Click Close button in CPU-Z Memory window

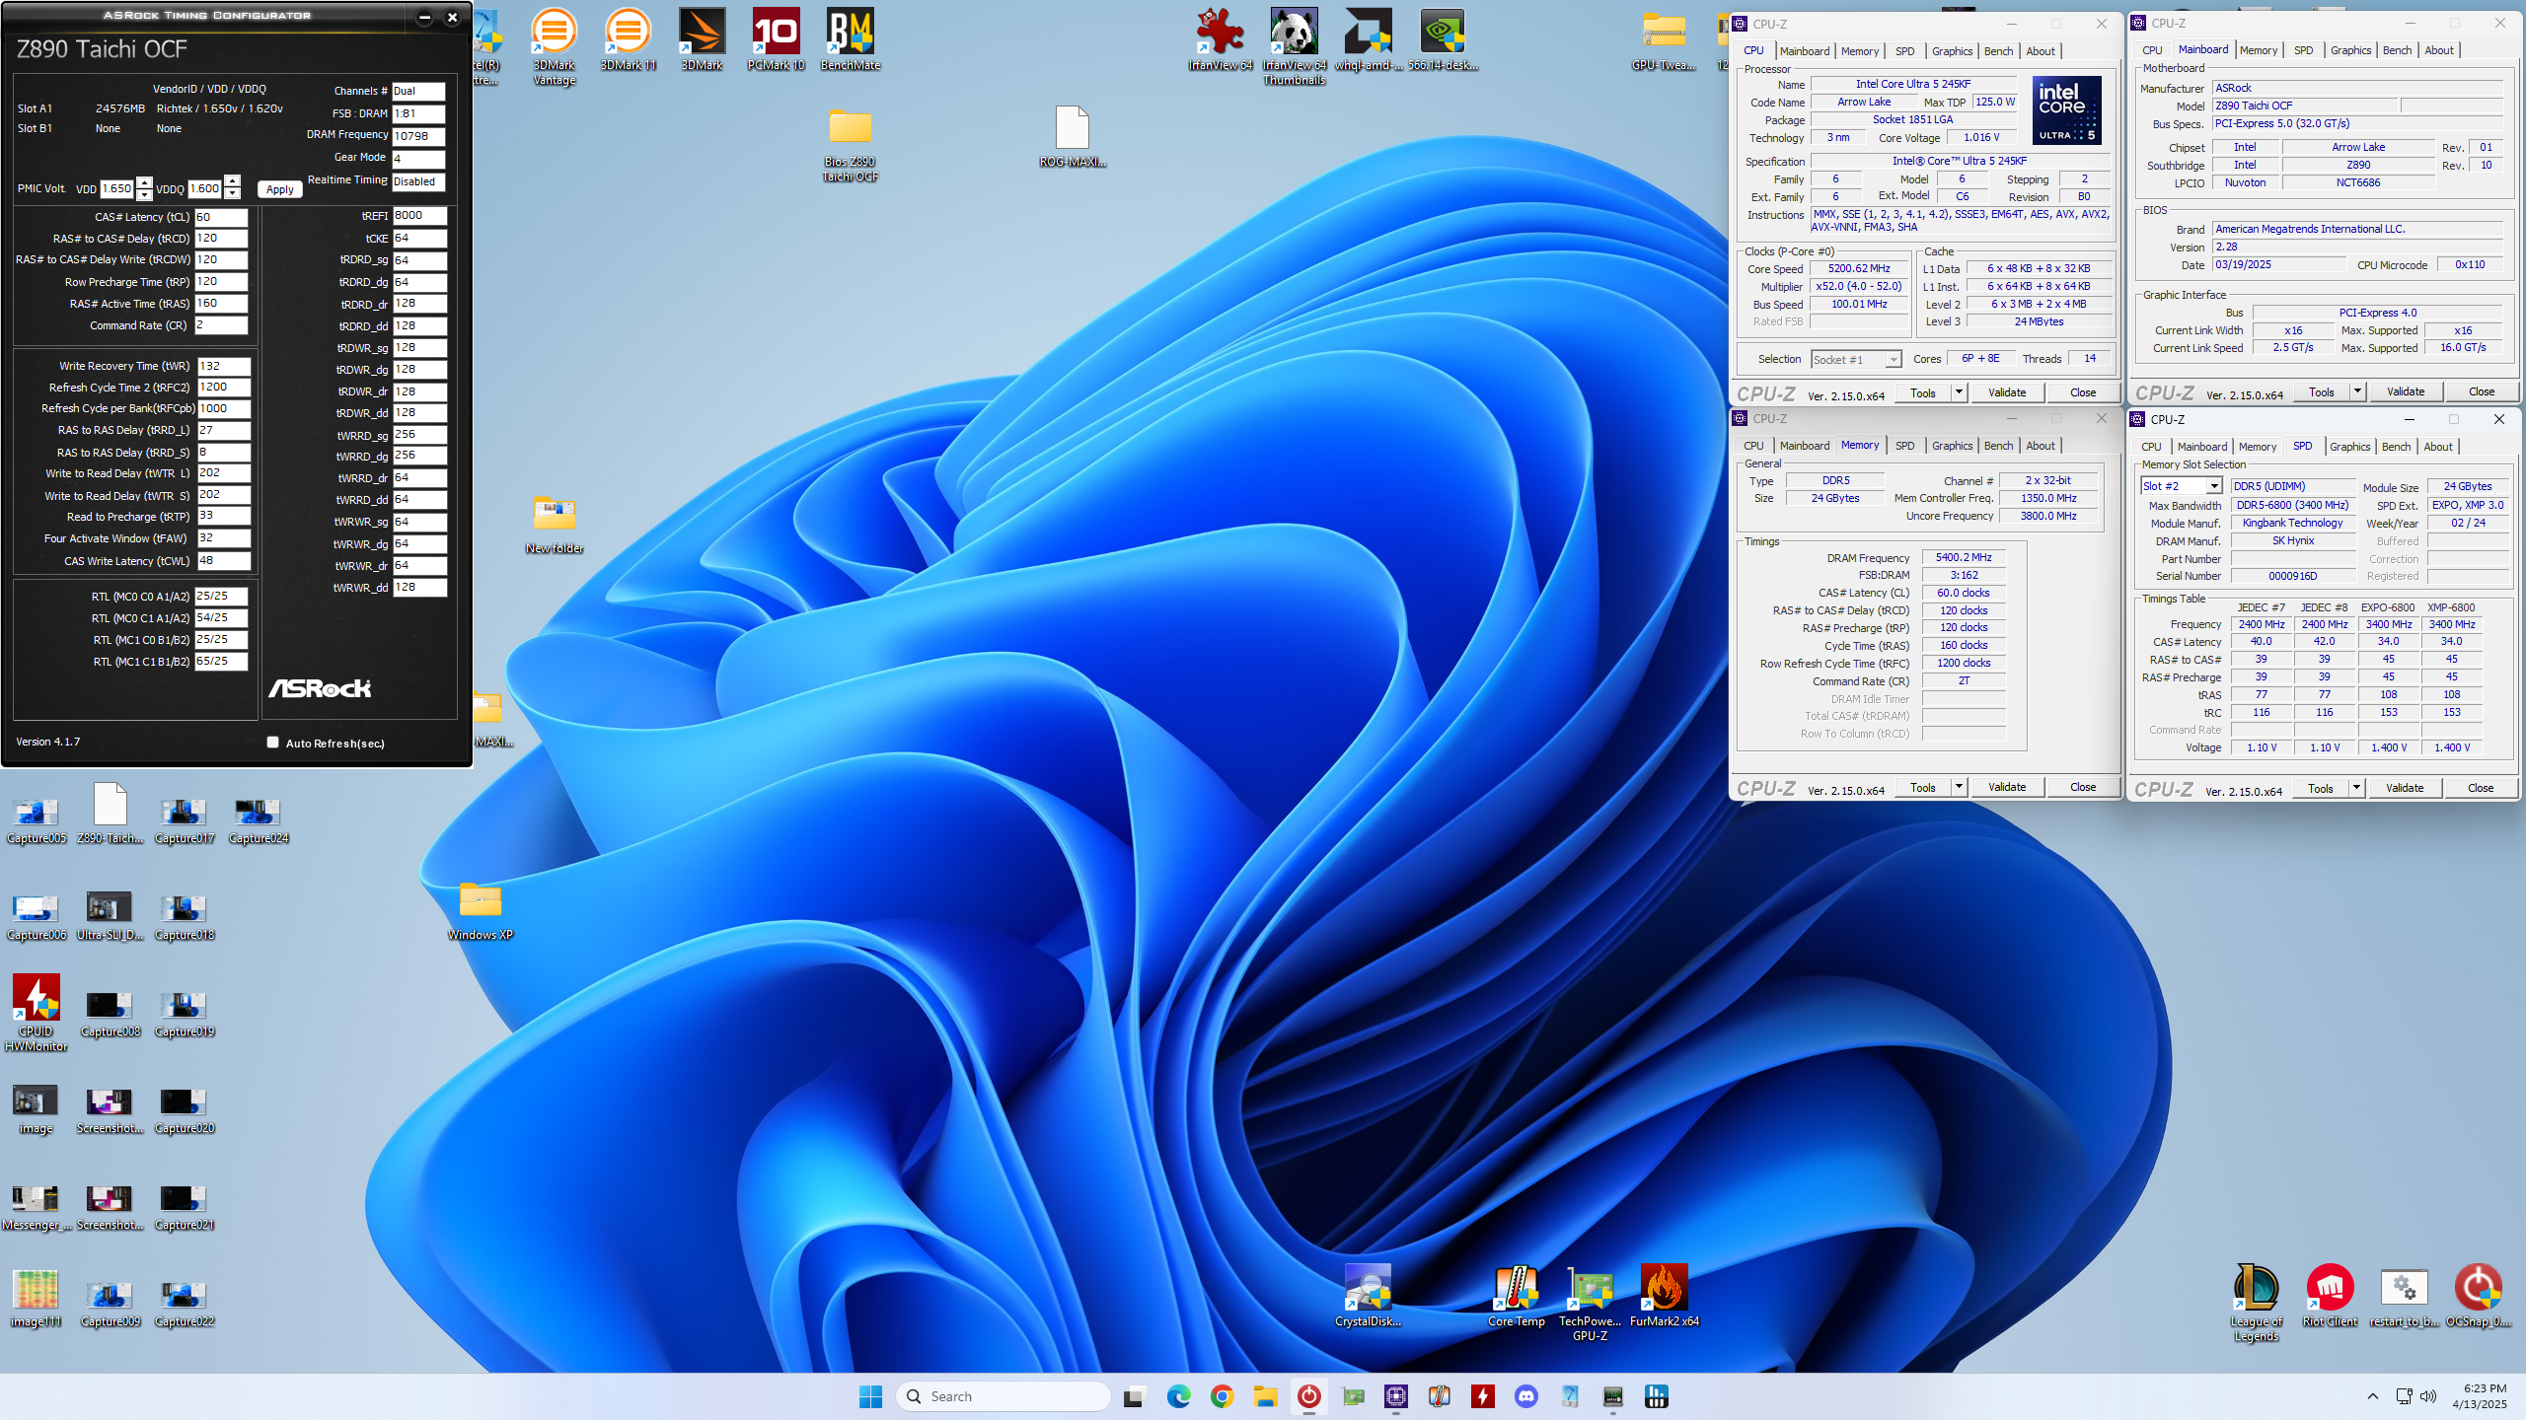pyautogui.click(x=2083, y=787)
